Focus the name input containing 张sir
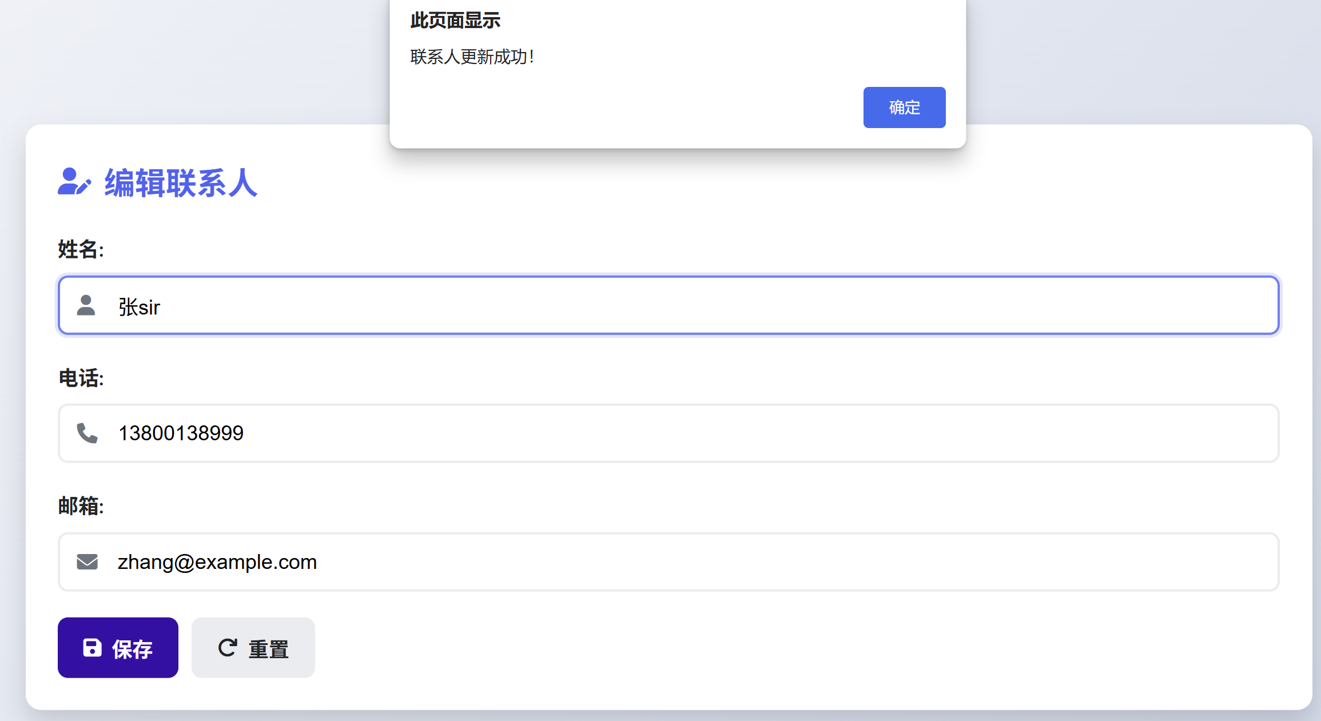The image size is (1321, 721). pyautogui.click(x=686, y=305)
